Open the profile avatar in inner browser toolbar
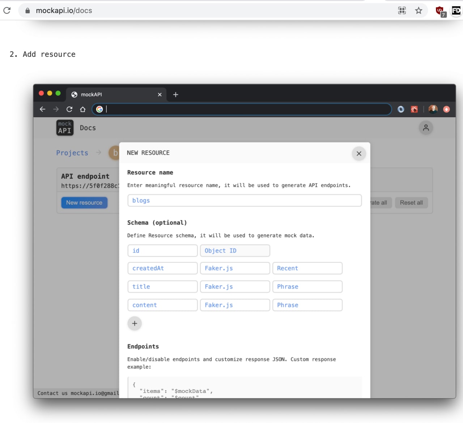 [433, 109]
